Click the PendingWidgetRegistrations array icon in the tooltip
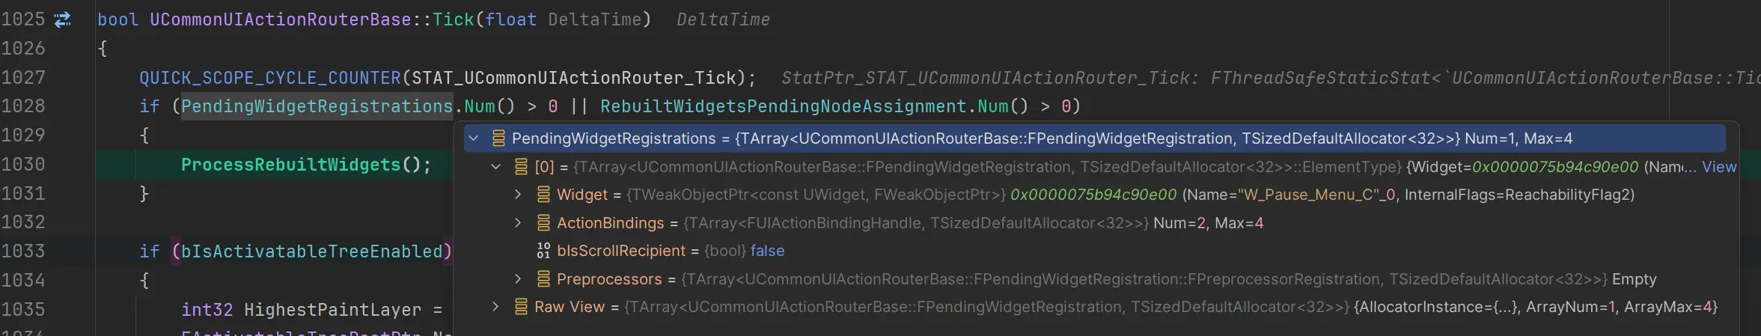Screen dimensions: 1761x336 pyautogui.click(x=498, y=138)
